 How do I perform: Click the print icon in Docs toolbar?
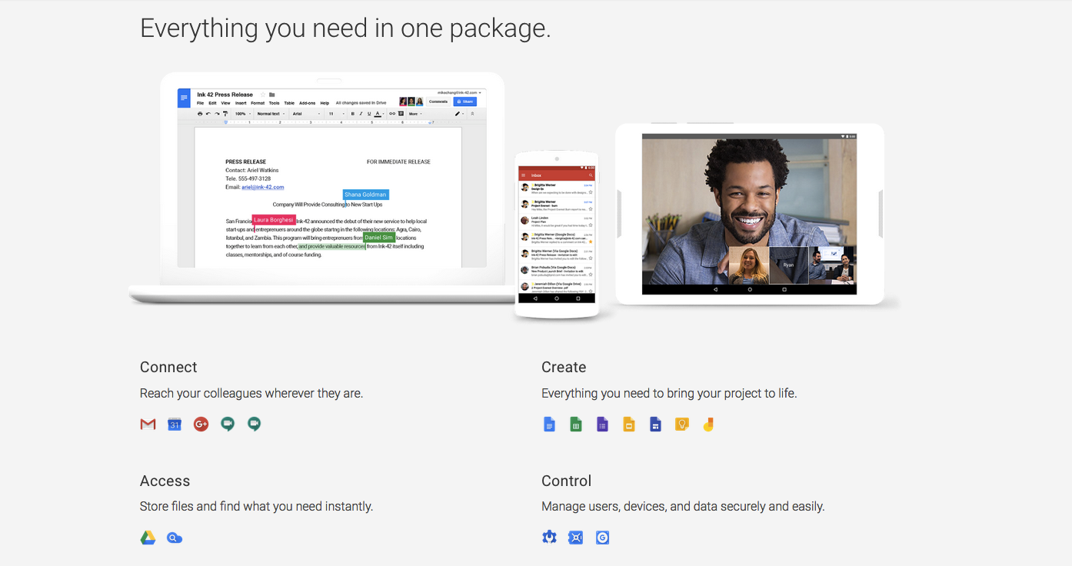200,114
